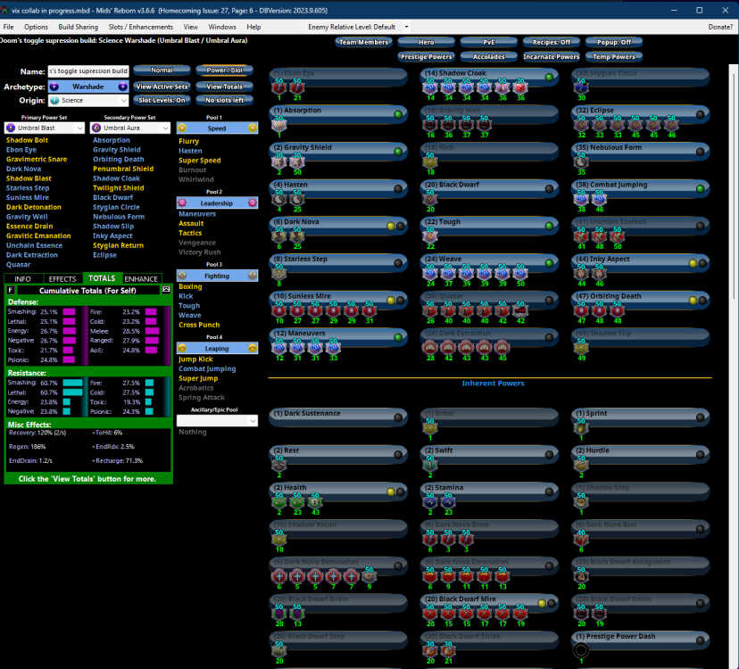The image size is (739, 669).
Task: Click first enhancement slot under Dark Extraction
Action: coord(429,347)
